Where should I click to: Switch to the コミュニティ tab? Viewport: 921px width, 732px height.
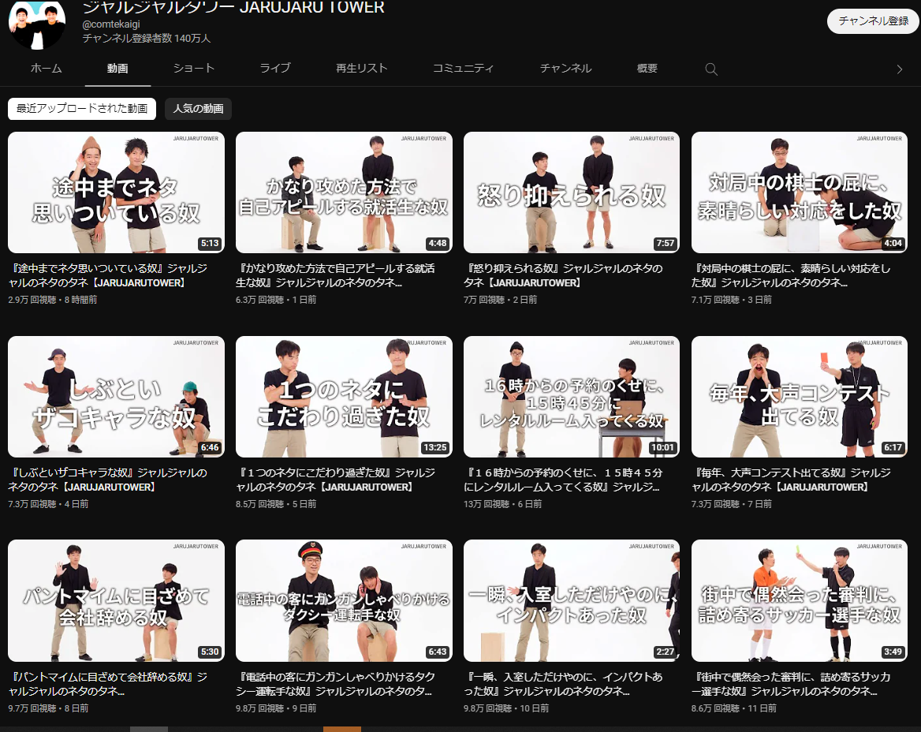pyautogui.click(x=463, y=68)
